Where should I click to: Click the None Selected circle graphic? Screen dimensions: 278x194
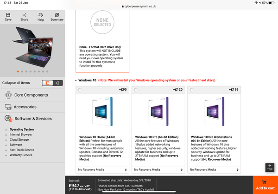(102, 22)
